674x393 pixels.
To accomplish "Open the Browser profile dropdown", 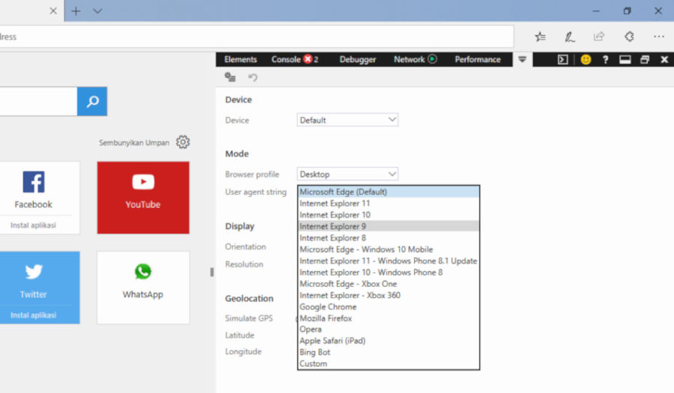I will pos(347,174).
